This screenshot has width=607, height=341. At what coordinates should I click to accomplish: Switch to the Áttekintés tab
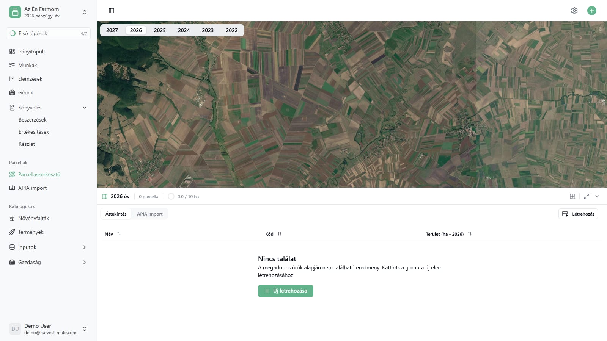pyautogui.click(x=116, y=214)
